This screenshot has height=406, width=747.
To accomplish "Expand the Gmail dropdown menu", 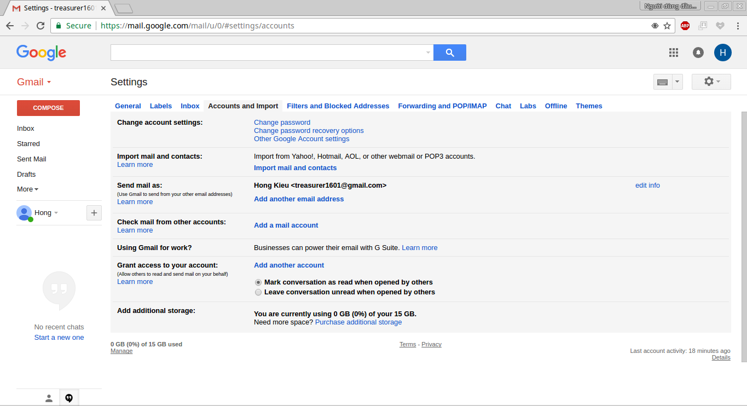I will 34,82.
